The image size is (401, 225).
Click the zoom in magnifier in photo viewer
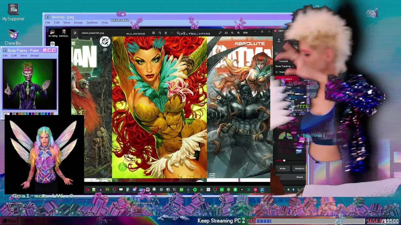point(238,33)
